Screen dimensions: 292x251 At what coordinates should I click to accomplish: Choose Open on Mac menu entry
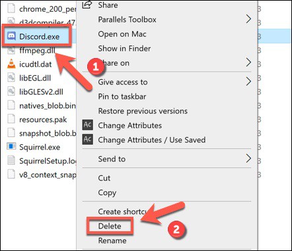pos(122,34)
